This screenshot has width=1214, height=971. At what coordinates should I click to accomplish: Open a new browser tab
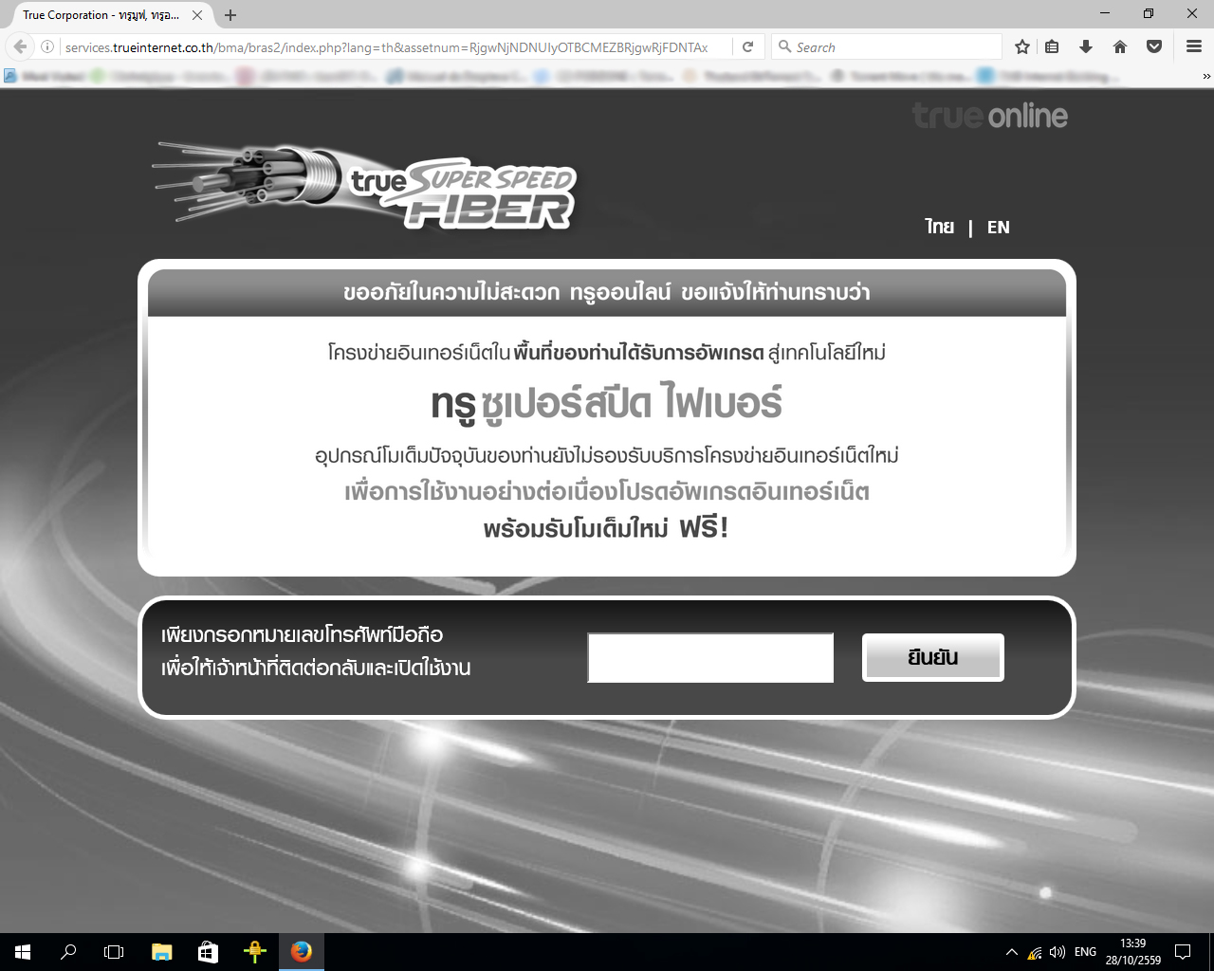[x=230, y=15]
